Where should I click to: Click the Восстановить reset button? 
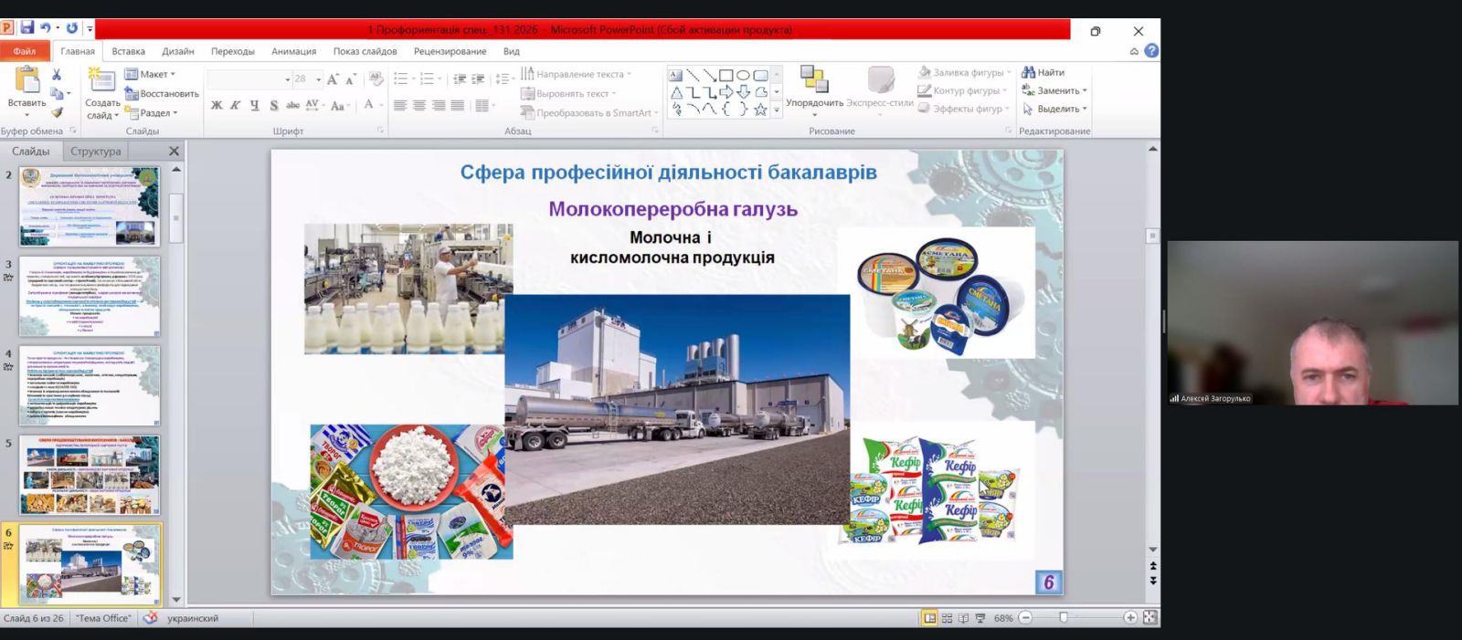tap(162, 94)
